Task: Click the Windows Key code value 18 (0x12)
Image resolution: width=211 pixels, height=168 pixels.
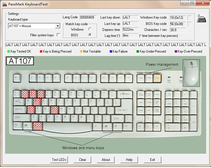Action: (x=178, y=18)
